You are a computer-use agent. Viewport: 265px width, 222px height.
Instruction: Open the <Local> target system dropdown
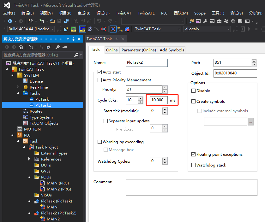coord(228,29)
